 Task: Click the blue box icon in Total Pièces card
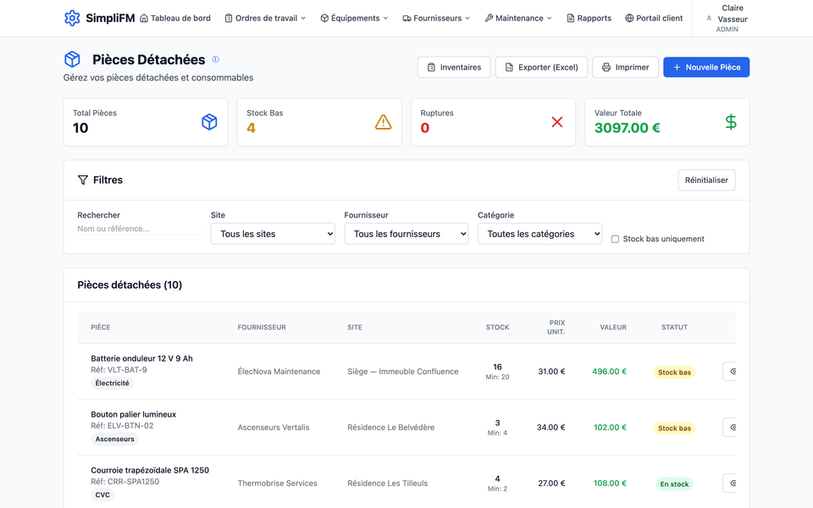[209, 122]
